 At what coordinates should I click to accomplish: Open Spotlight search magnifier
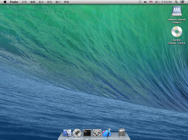tap(176, 2)
